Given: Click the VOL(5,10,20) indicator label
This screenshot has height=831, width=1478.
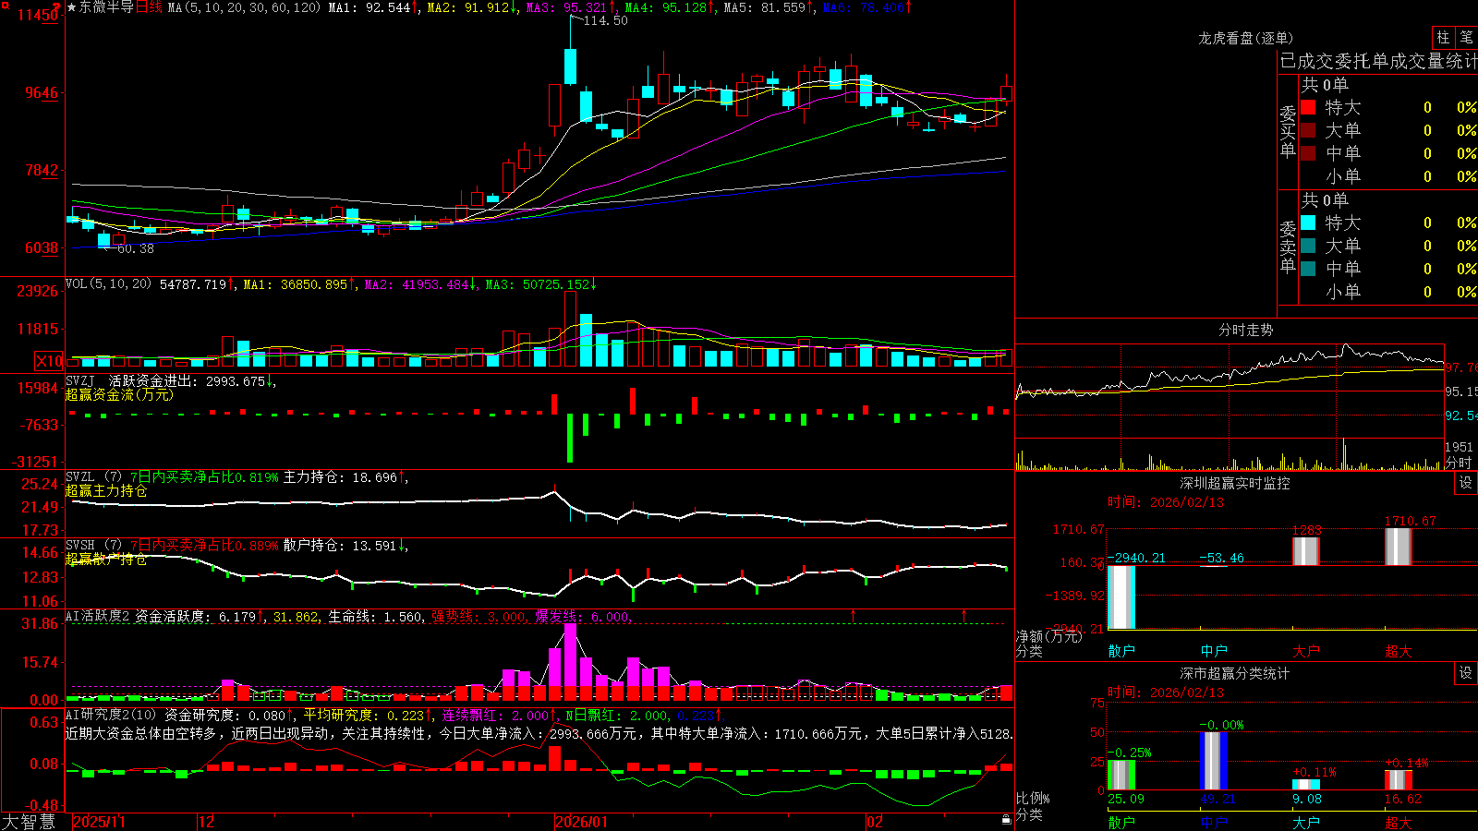Looking at the screenshot, I should point(108,284).
